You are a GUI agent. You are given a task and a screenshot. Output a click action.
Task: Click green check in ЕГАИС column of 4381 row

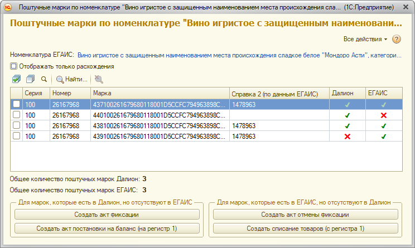(384, 126)
